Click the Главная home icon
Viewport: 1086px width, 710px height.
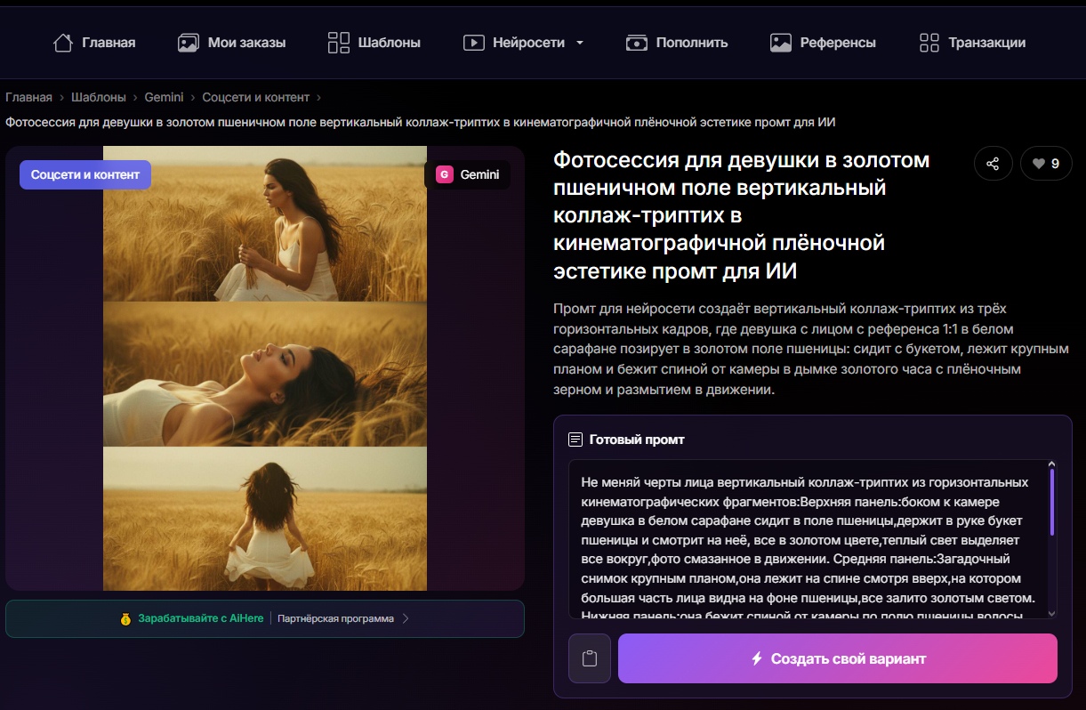click(61, 42)
